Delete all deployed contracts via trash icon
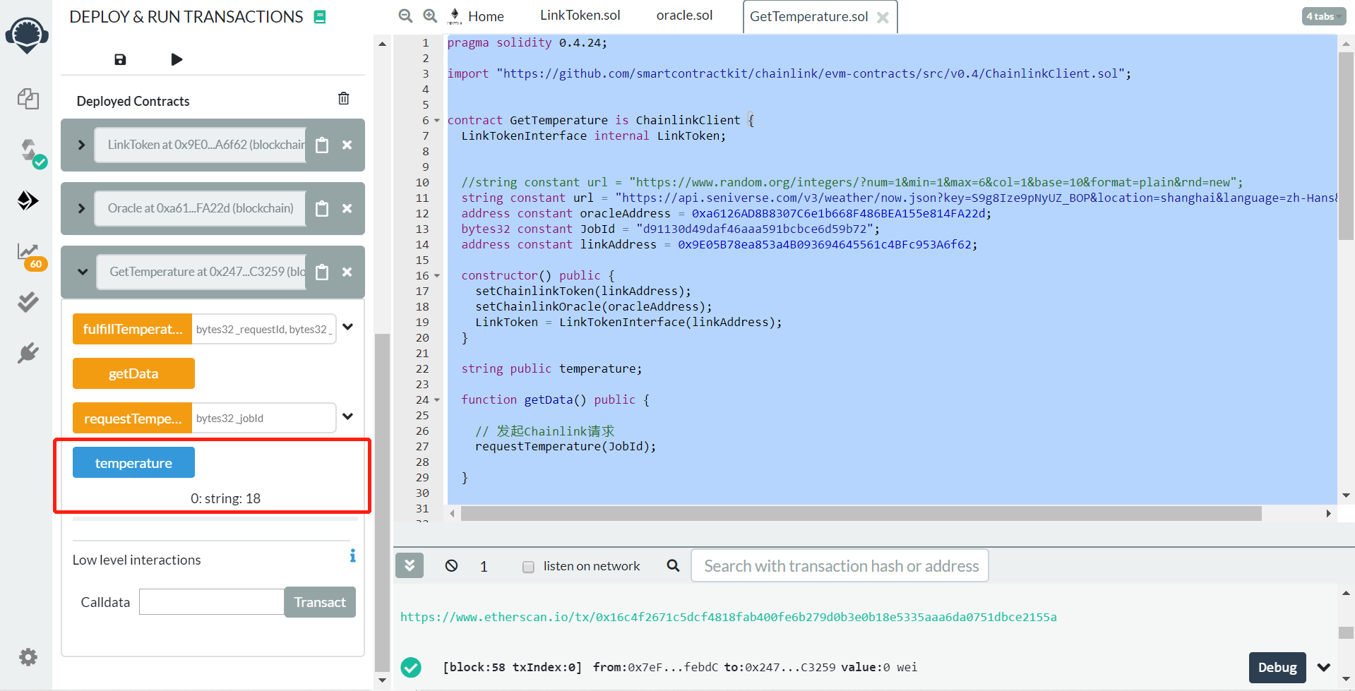Image resolution: width=1355 pixels, height=691 pixels. click(x=343, y=98)
